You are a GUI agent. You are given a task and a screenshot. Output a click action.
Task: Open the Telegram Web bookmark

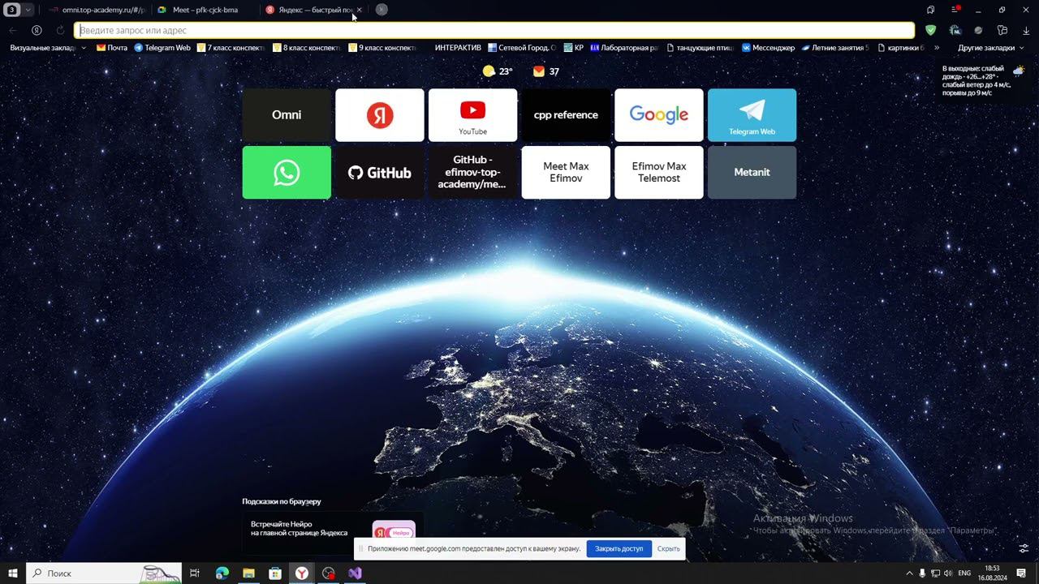pyautogui.click(x=162, y=48)
